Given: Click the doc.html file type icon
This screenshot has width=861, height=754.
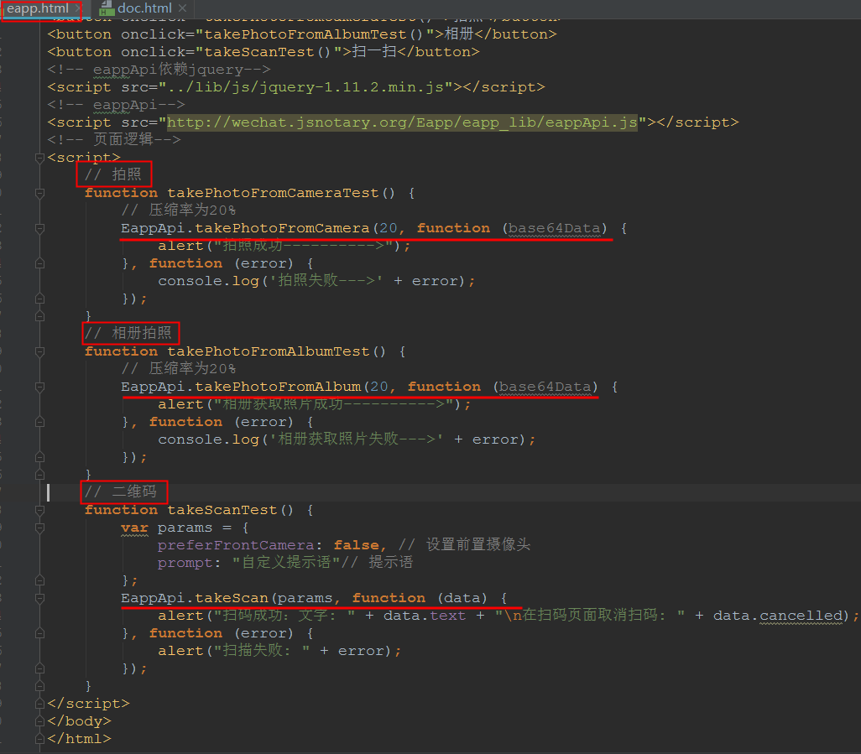Looking at the screenshot, I should [107, 8].
